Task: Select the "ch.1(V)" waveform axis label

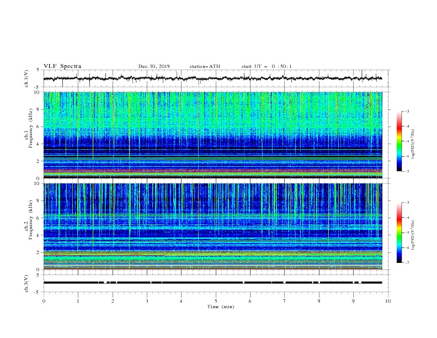Action: (x=26, y=78)
